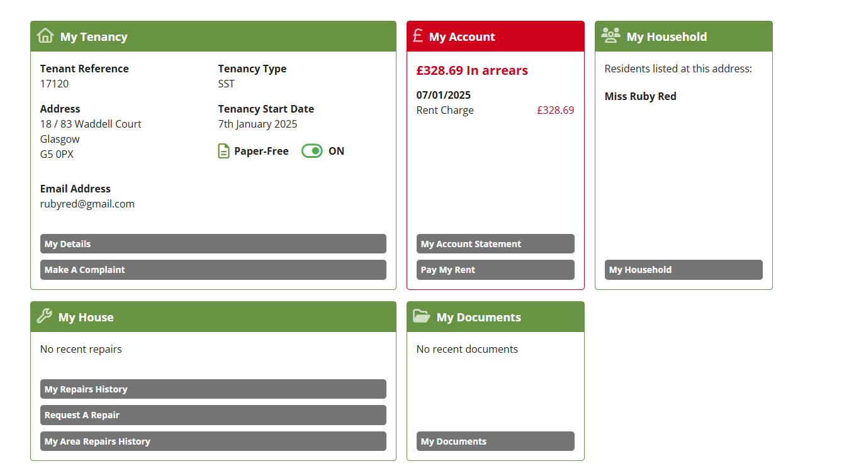Viewport: 849px width, 466px height.
Task: View My Account Statement
Action: point(495,244)
